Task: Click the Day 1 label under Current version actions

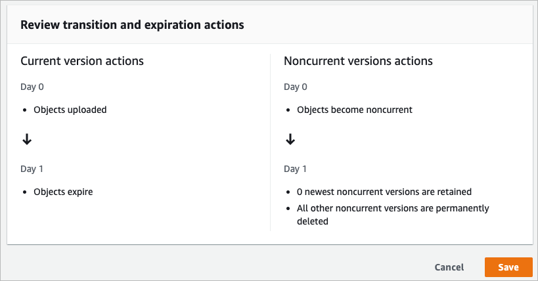Action: tap(32, 169)
